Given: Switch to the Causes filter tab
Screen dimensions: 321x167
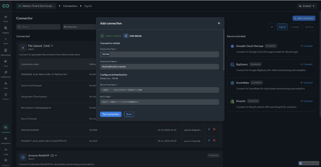Looking at the screenshot, I should 295,27.
